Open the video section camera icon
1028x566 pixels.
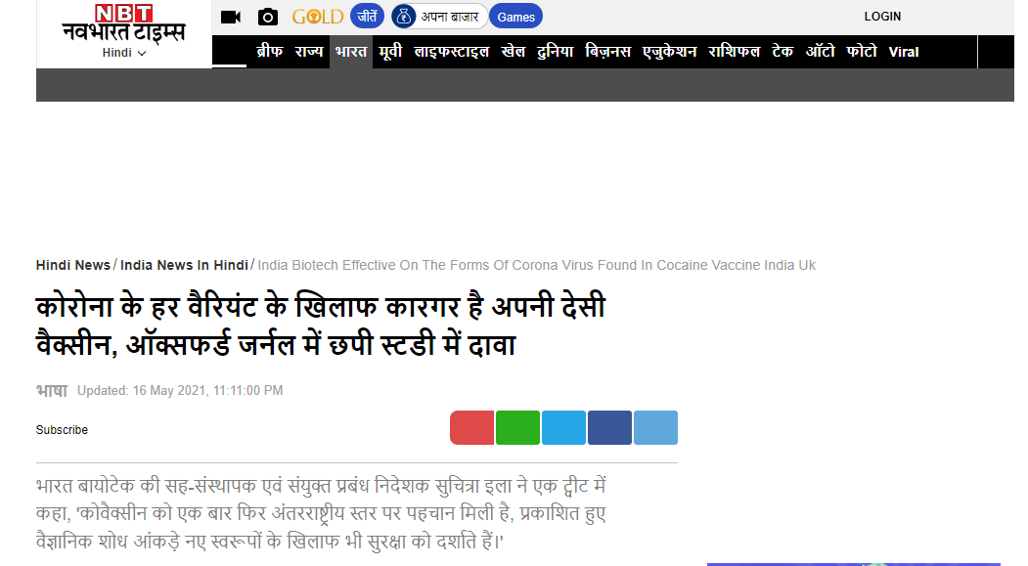pyautogui.click(x=230, y=16)
